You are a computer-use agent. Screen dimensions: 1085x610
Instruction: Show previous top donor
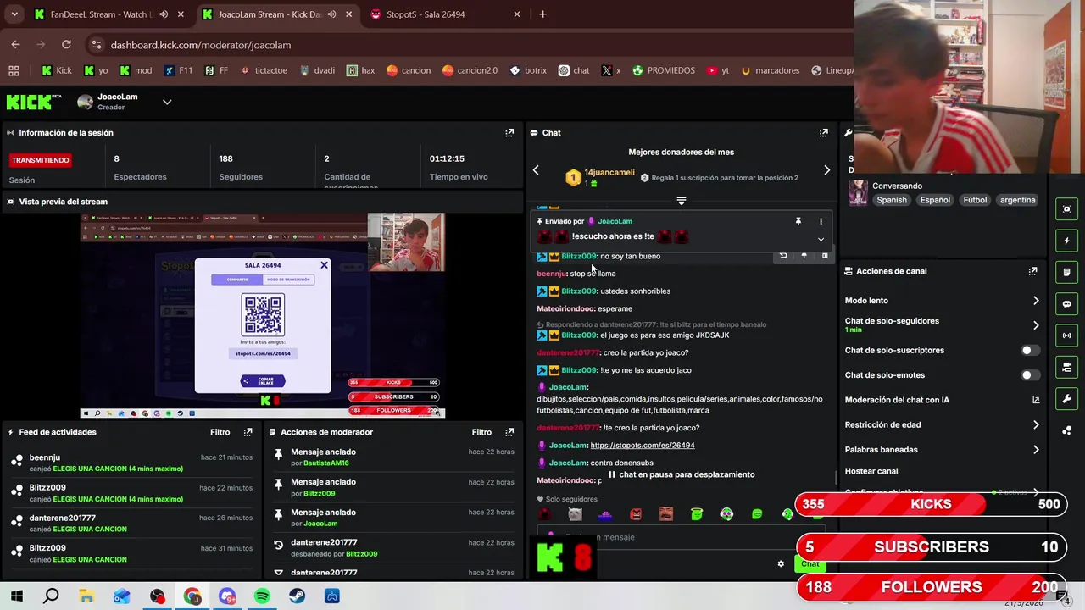[x=536, y=170]
